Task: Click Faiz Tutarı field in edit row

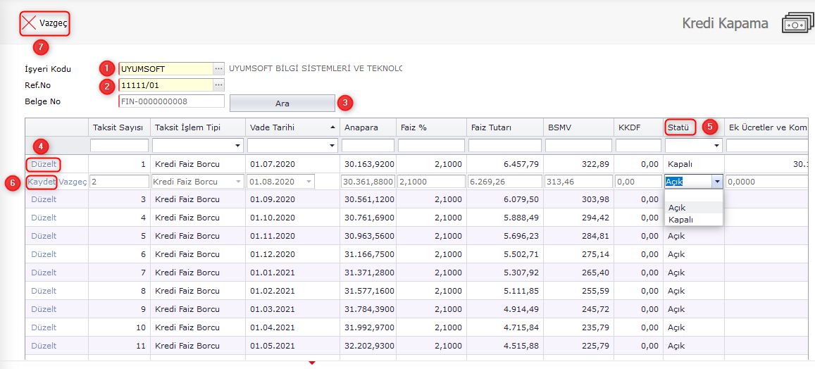Action: pos(504,182)
